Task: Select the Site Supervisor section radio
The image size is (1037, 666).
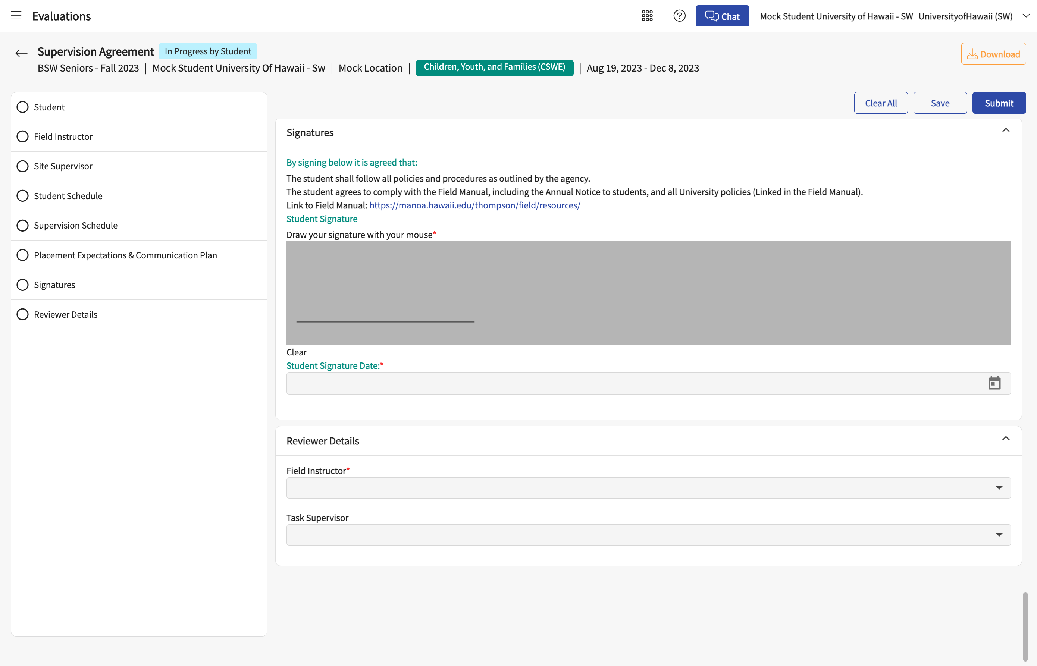Action: pyautogui.click(x=22, y=166)
